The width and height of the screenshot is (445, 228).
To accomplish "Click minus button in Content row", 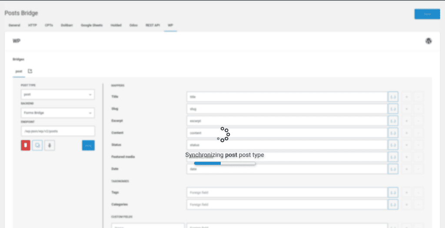I will [x=418, y=133].
